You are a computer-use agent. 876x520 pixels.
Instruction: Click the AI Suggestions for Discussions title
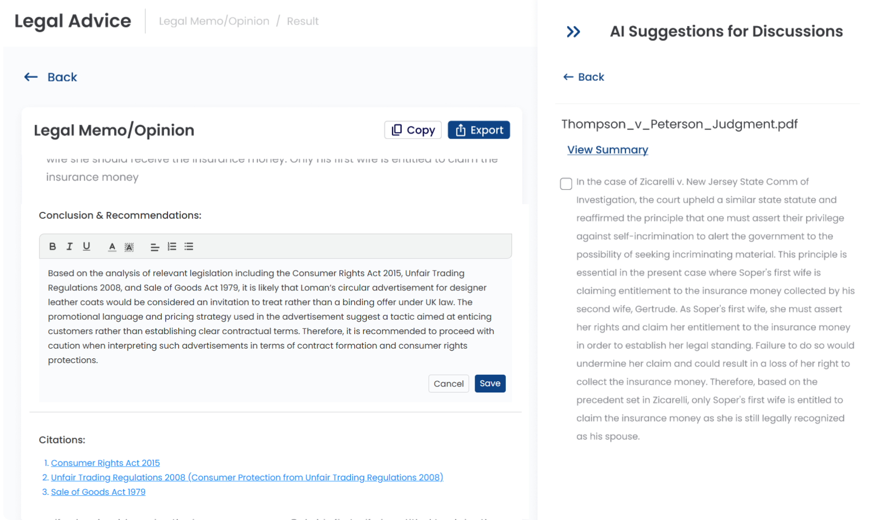click(x=726, y=32)
